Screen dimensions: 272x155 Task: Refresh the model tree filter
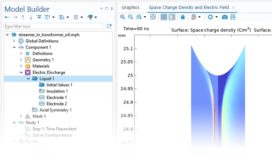pyautogui.click(x=109, y=26)
